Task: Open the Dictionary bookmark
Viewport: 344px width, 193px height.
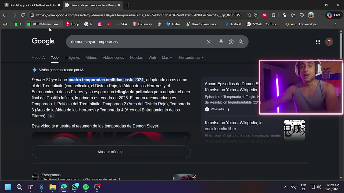Action: pyautogui.click(x=142, y=24)
